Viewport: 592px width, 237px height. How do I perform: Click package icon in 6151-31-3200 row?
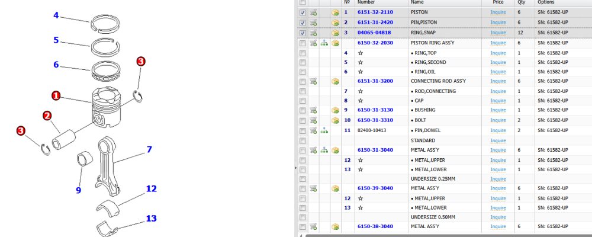point(335,81)
